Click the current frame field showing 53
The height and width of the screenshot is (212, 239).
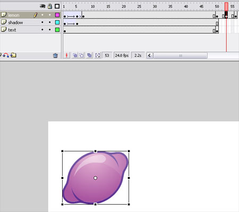click(107, 55)
